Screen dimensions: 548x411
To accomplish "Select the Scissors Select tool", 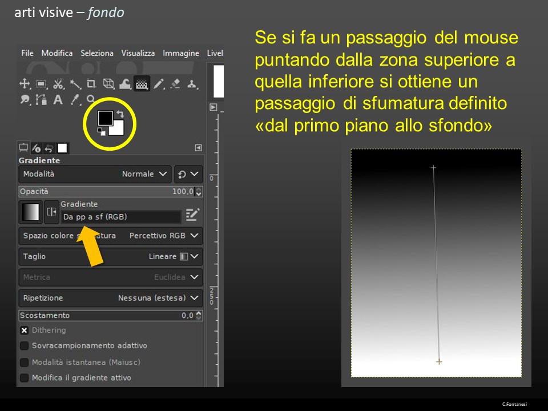I will tap(58, 84).
